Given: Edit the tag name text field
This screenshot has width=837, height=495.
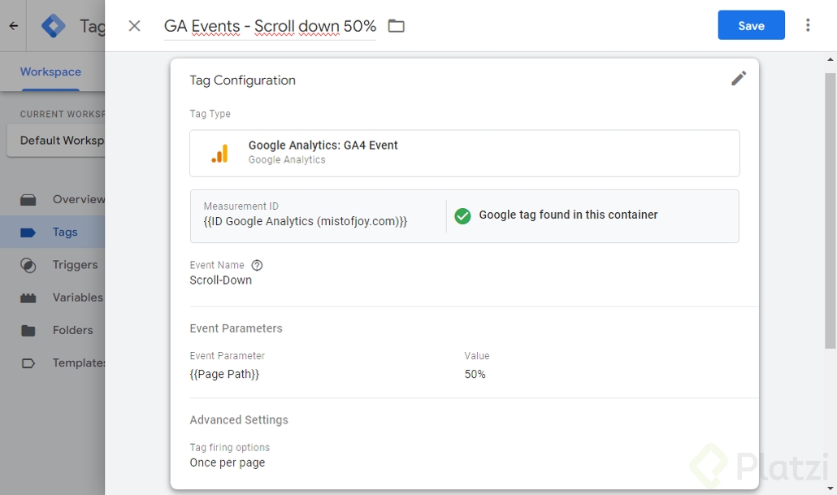Looking at the screenshot, I should coord(270,26).
